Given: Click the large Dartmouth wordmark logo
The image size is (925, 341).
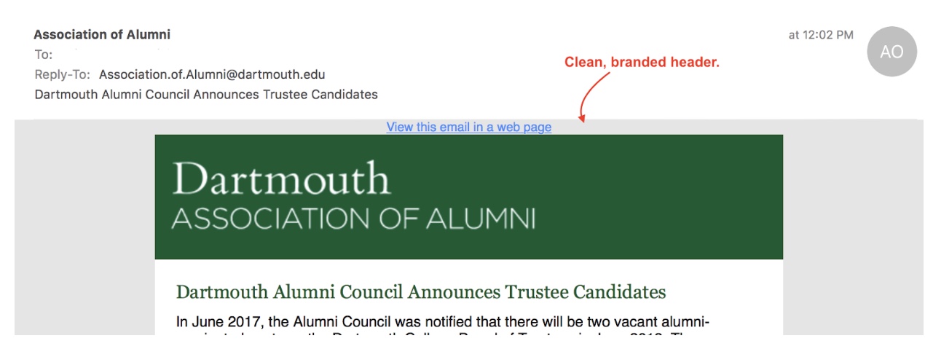Looking at the screenshot, I should [281, 179].
